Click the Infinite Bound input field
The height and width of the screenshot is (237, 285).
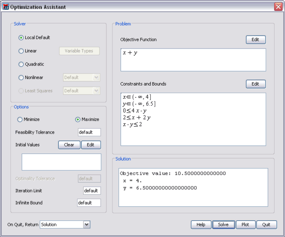[89, 203]
